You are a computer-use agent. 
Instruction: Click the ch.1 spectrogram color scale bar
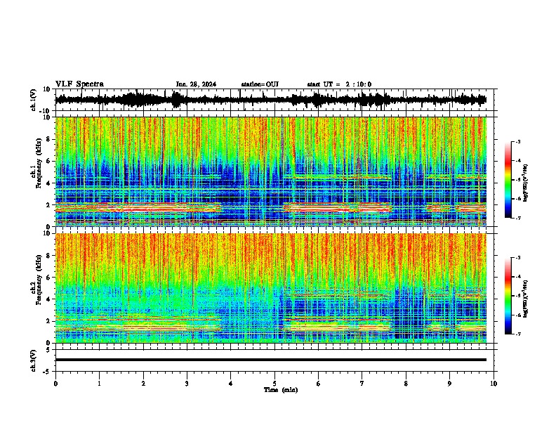coord(508,180)
